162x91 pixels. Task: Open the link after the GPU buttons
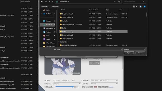tap(111, 87)
